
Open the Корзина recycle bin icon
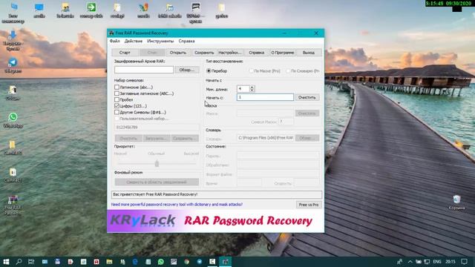pos(456,202)
